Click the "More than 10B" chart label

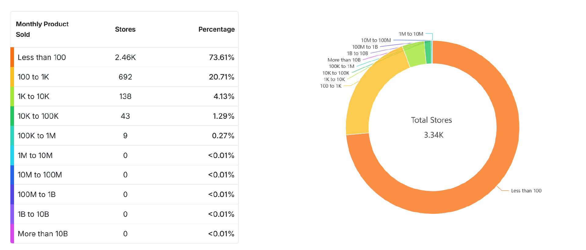[344, 60]
